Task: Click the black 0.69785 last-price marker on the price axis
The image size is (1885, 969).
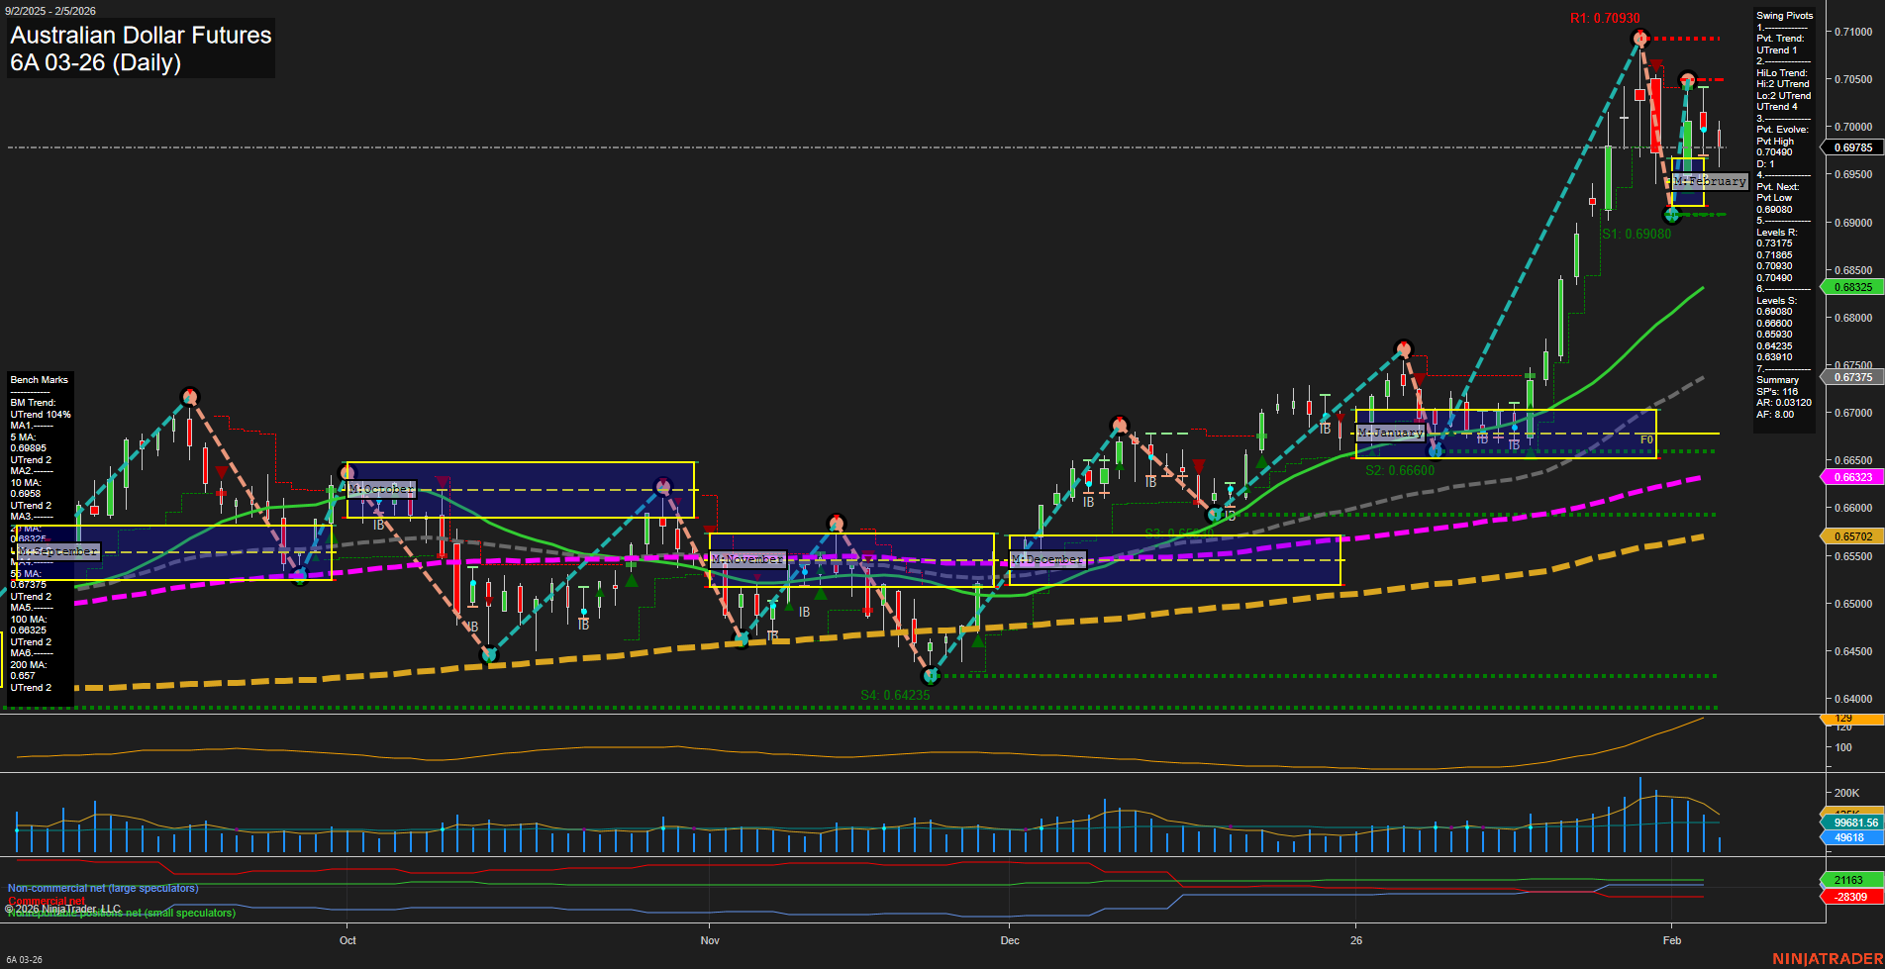Action: (1851, 146)
